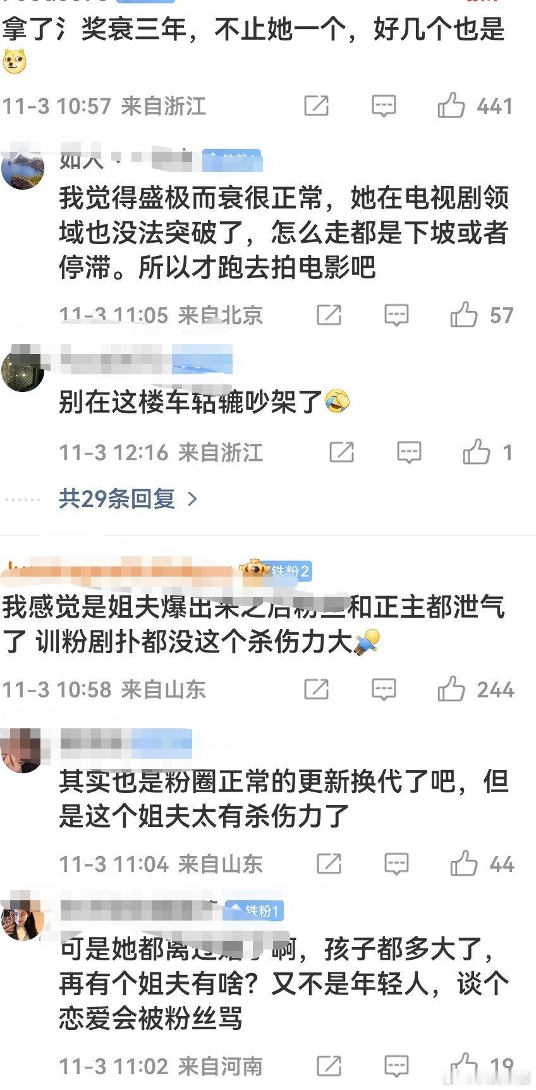Image resolution: width=536 pixels, height=1090 pixels.
Task: Reply to the 11-3 10:57 Zhejiang comment
Action: click(x=384, y=106)
